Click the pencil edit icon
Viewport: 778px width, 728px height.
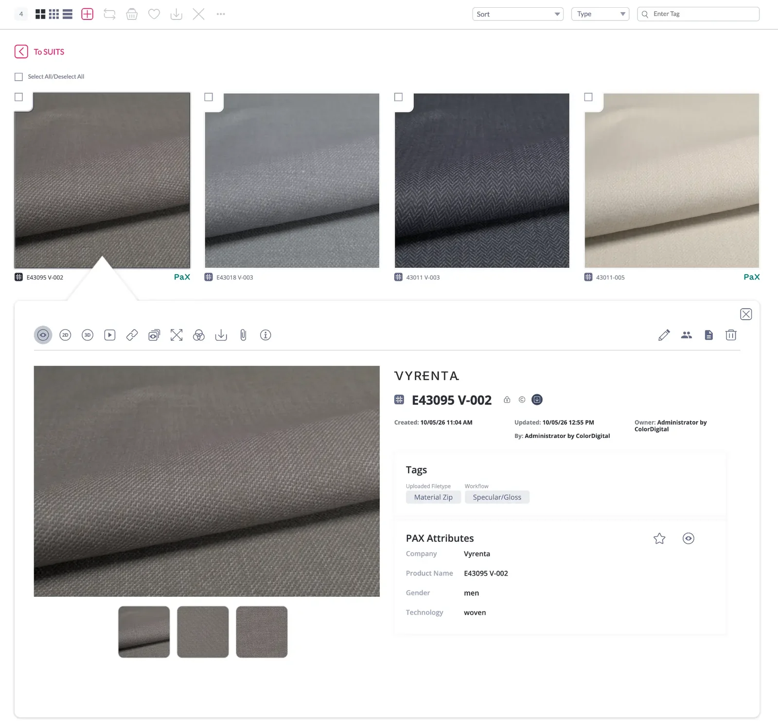click(x=664, y=335)
